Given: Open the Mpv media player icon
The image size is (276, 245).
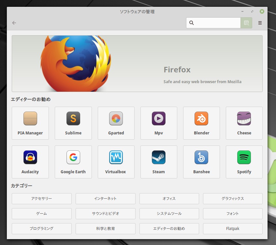Looking at the screenshot, I should pyautogui.click(x=159, y=118).
